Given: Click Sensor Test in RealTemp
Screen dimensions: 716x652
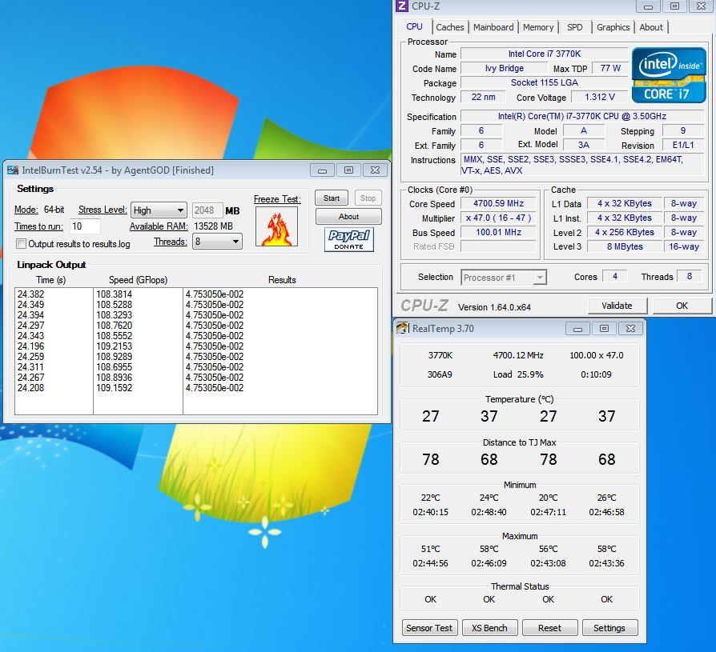Looking at the screenshot, I should (428, 628).
